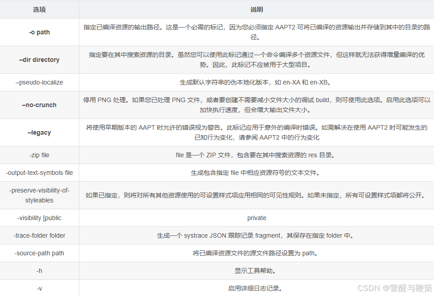Click the description 将已编译资源文件的源文件路径设置为 path
434x296 pixels.
(257, 253)
